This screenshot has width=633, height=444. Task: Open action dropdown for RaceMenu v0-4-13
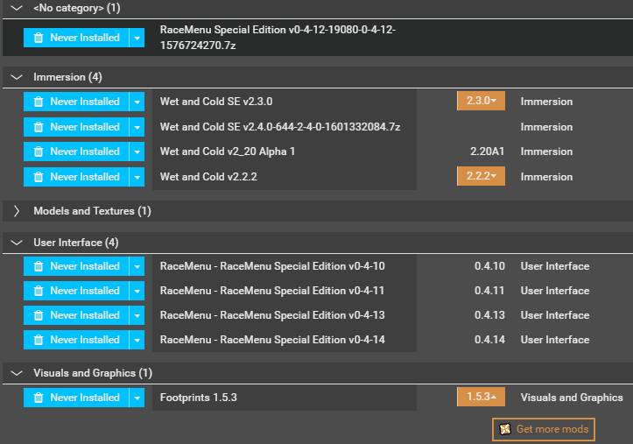pyautogui.click(x=137, y=315)
